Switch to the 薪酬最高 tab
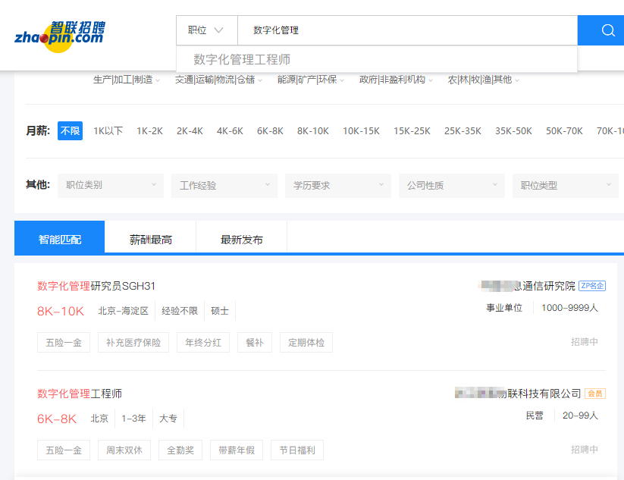The width and height of the screenshot is (624, 480). coord(150,240)
